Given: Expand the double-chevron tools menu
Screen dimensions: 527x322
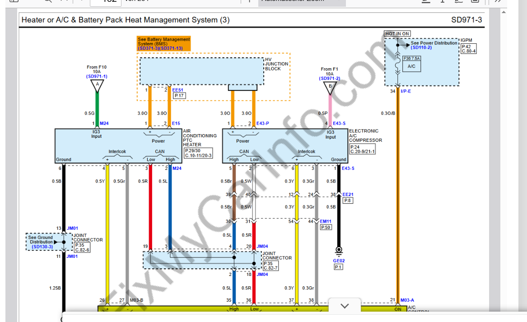Looking at the screenshot, I should (x=498, y=1).
